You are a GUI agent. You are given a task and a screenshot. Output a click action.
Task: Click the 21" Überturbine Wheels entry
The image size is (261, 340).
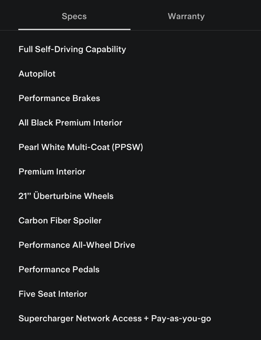point(66,196)
